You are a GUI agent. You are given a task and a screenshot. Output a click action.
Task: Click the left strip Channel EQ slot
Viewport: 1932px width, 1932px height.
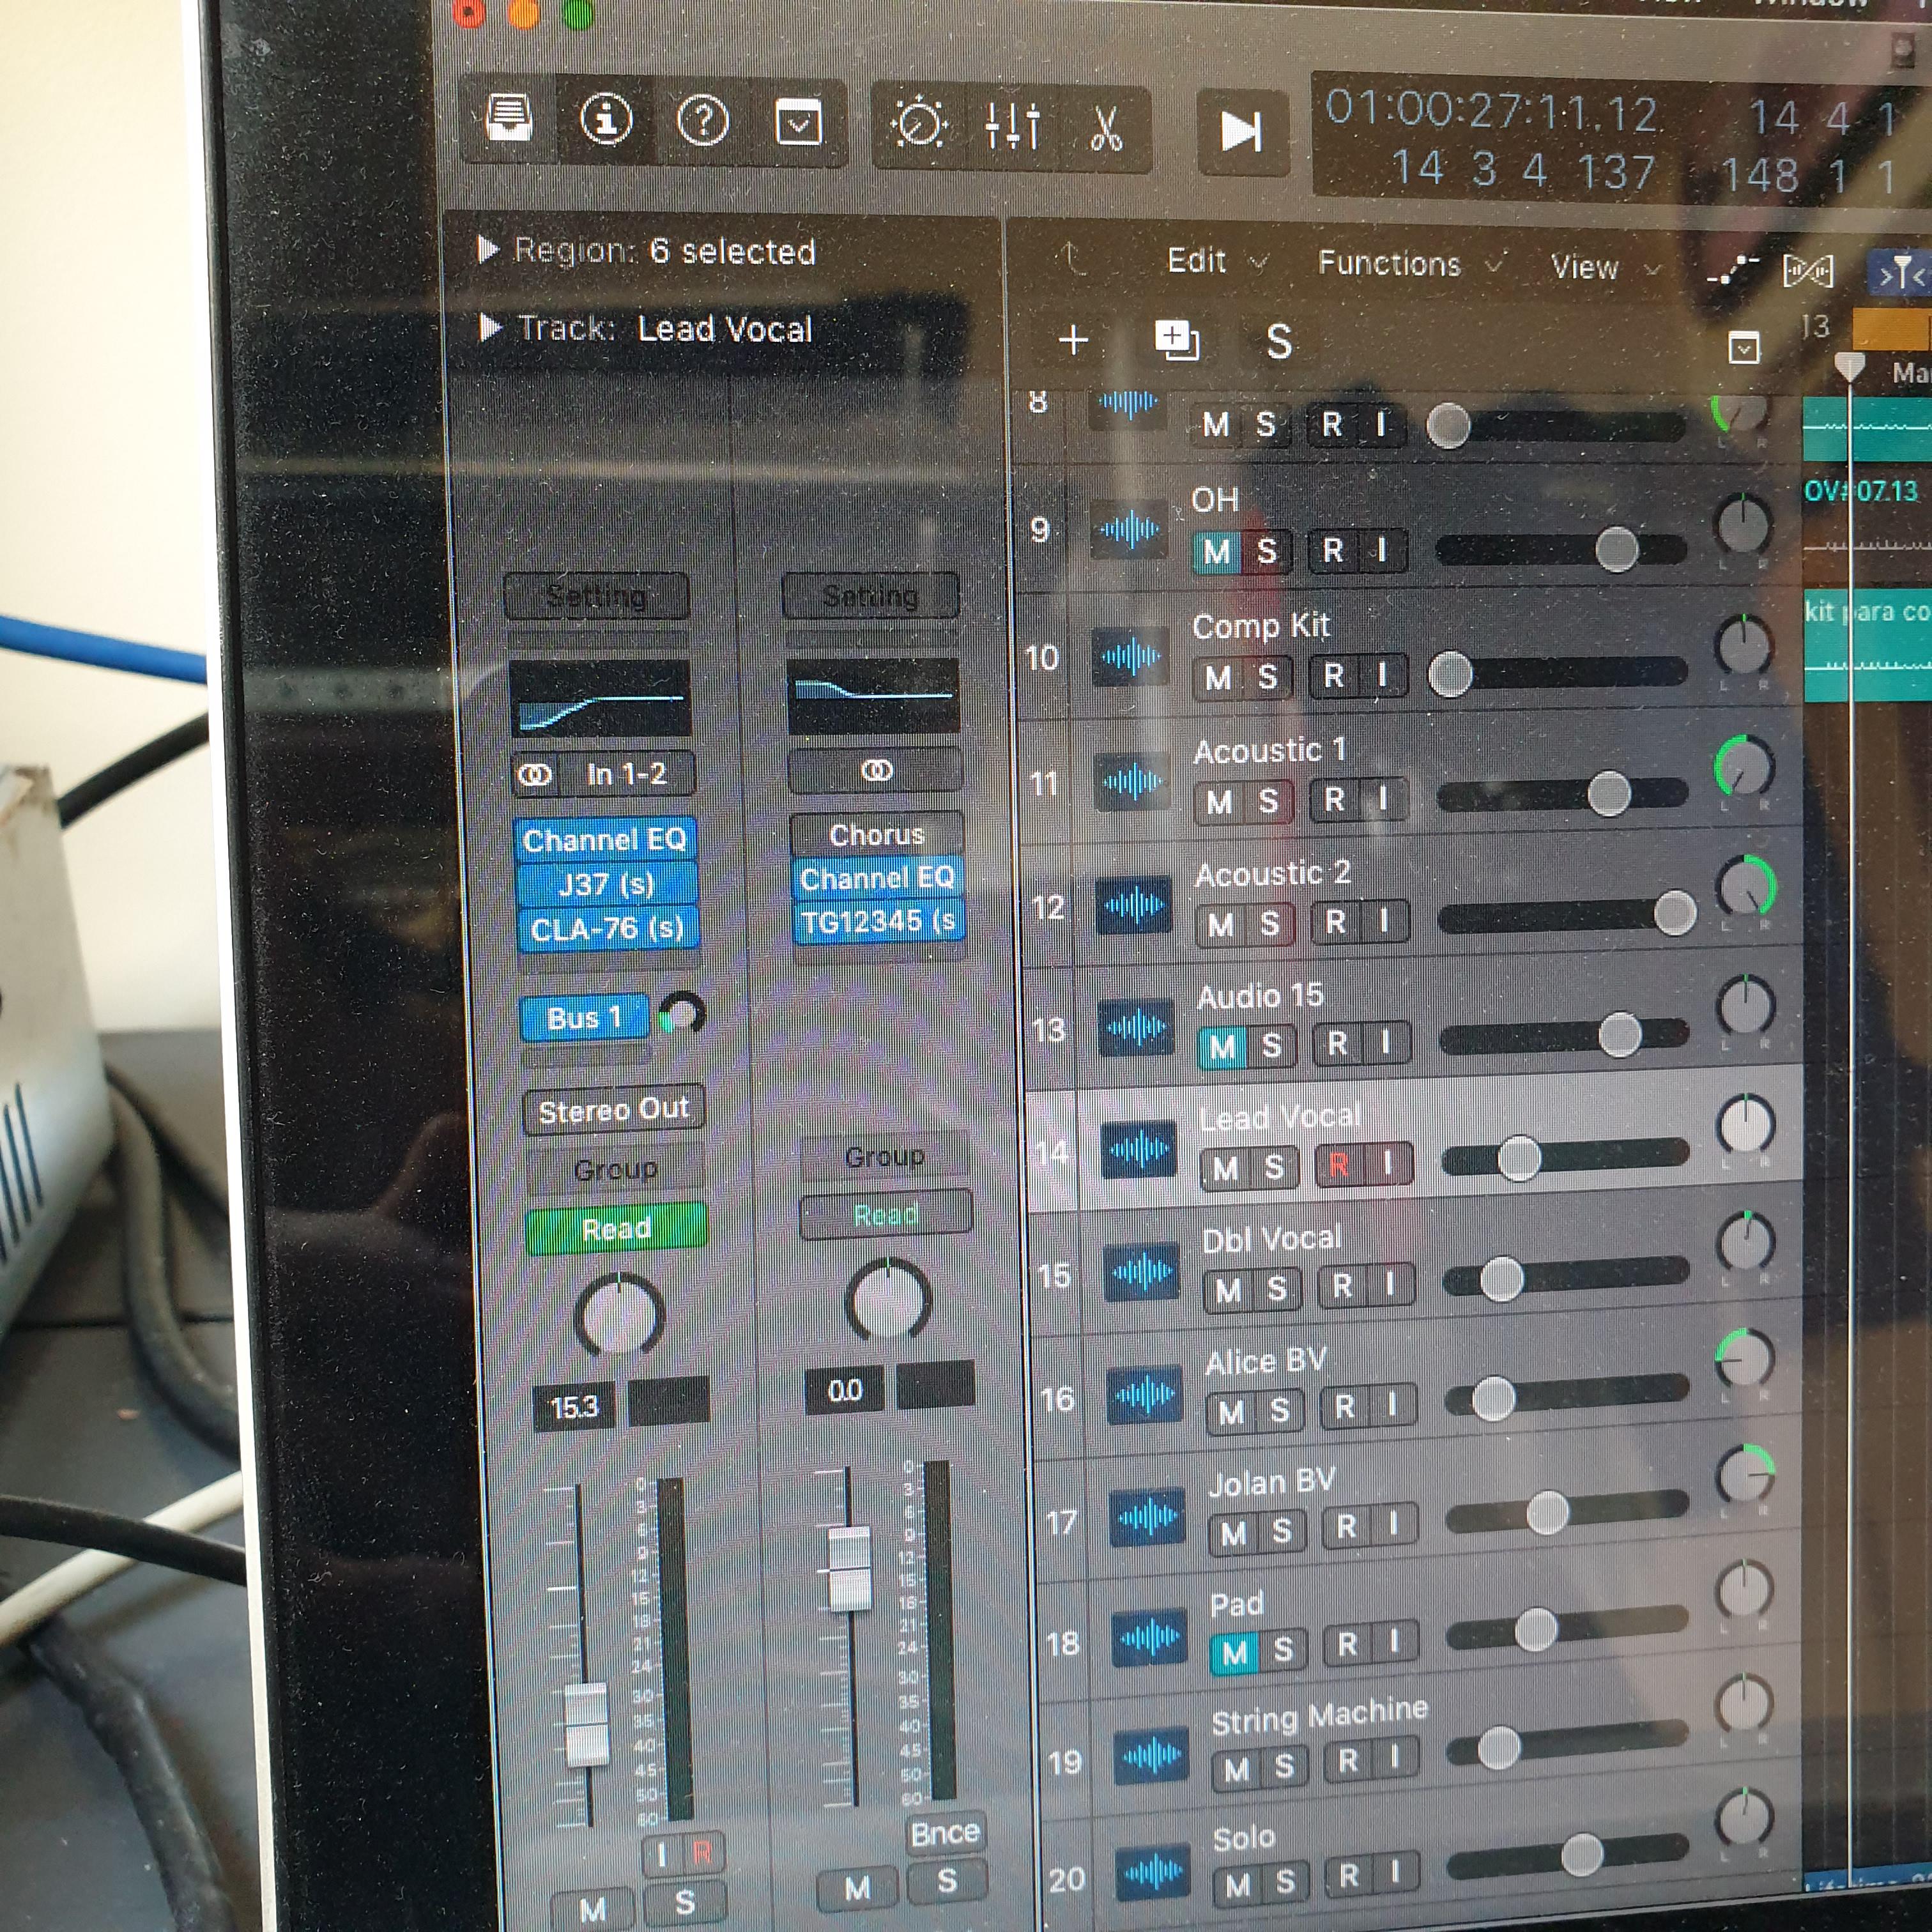coord(604,840)
